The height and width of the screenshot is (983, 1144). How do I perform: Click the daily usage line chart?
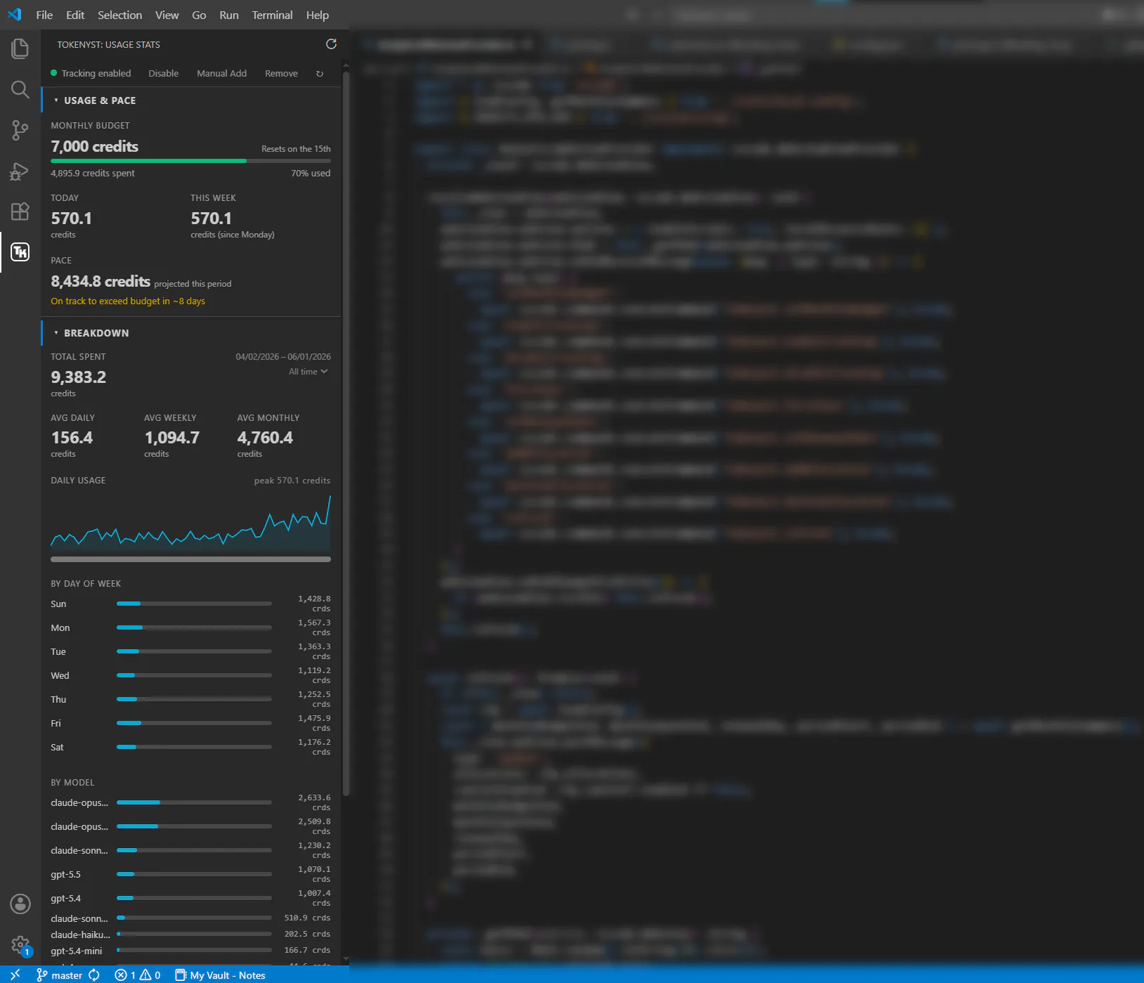(x=190, y=523)
